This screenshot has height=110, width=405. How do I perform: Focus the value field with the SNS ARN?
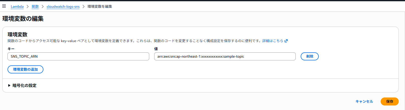coord(225,56)
